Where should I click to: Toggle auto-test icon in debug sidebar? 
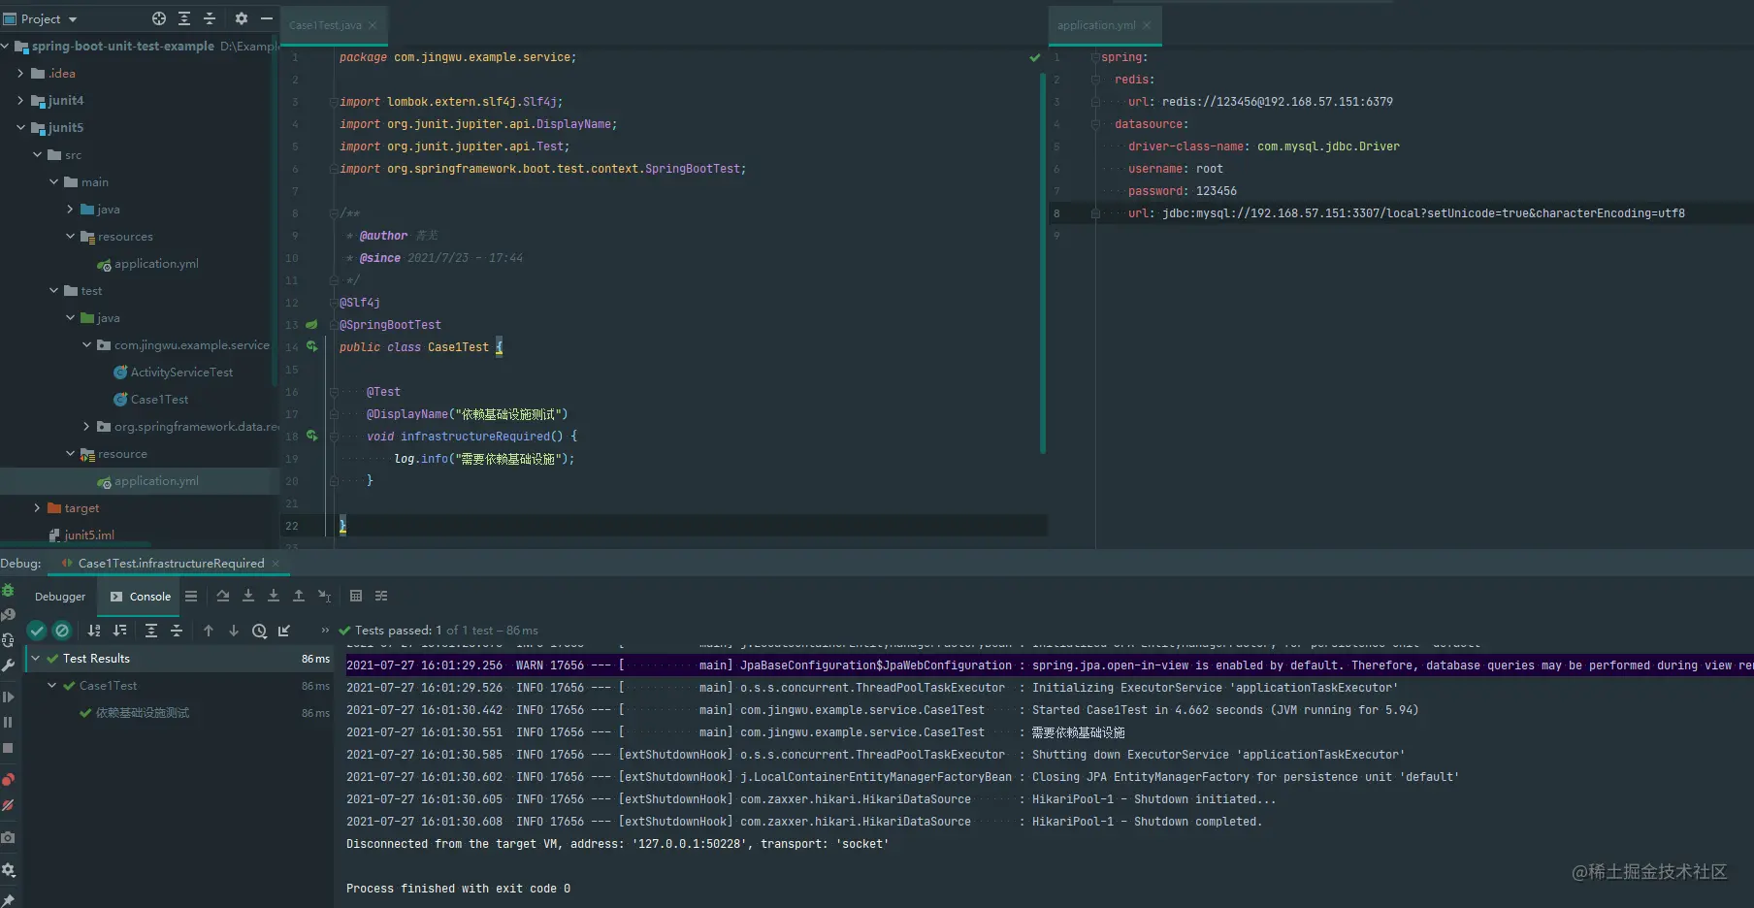pos(8,640)
